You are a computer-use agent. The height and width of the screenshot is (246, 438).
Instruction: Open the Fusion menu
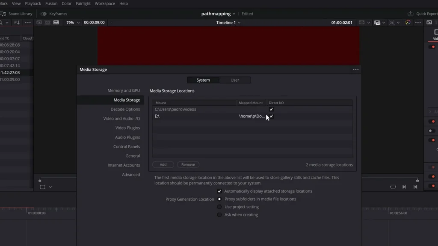pyautogui.click(x=51, y=3)
